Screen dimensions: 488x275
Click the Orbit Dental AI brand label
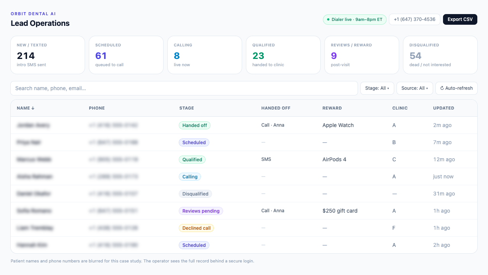[x=33, y=14]
